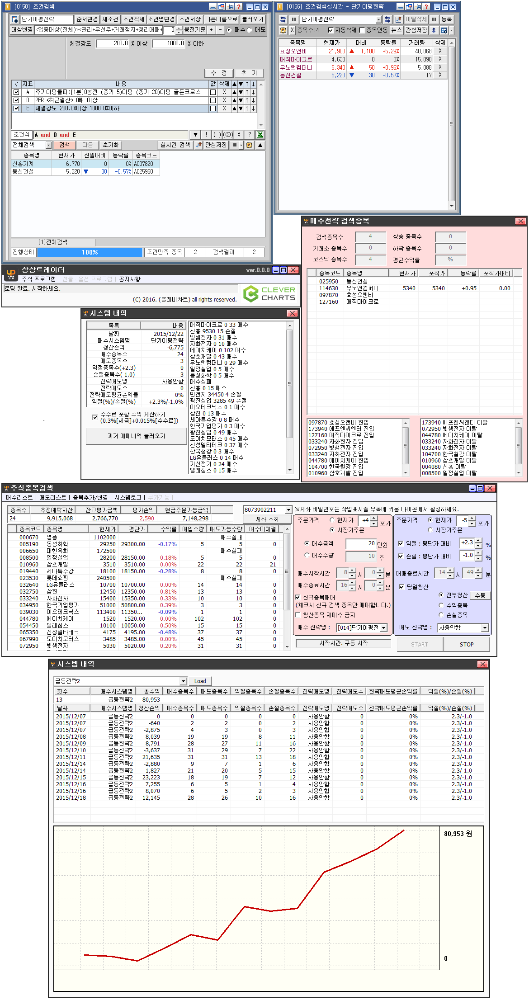Uncheck the 당일청산 checkbox
Viewport: 529px width, 1000px height.
[x=401, y=587]
